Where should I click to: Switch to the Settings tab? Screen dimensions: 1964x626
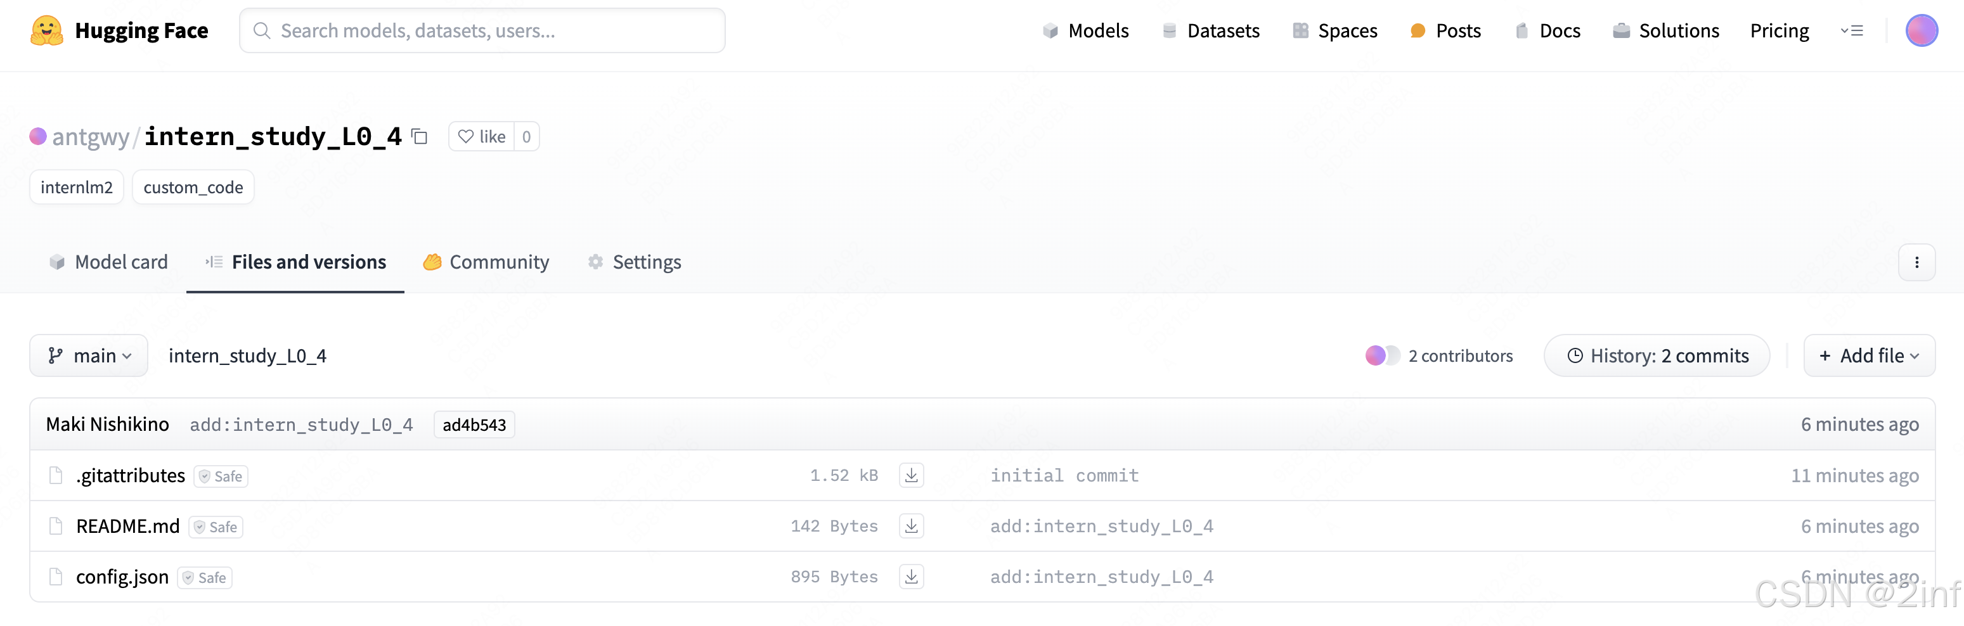635,262
